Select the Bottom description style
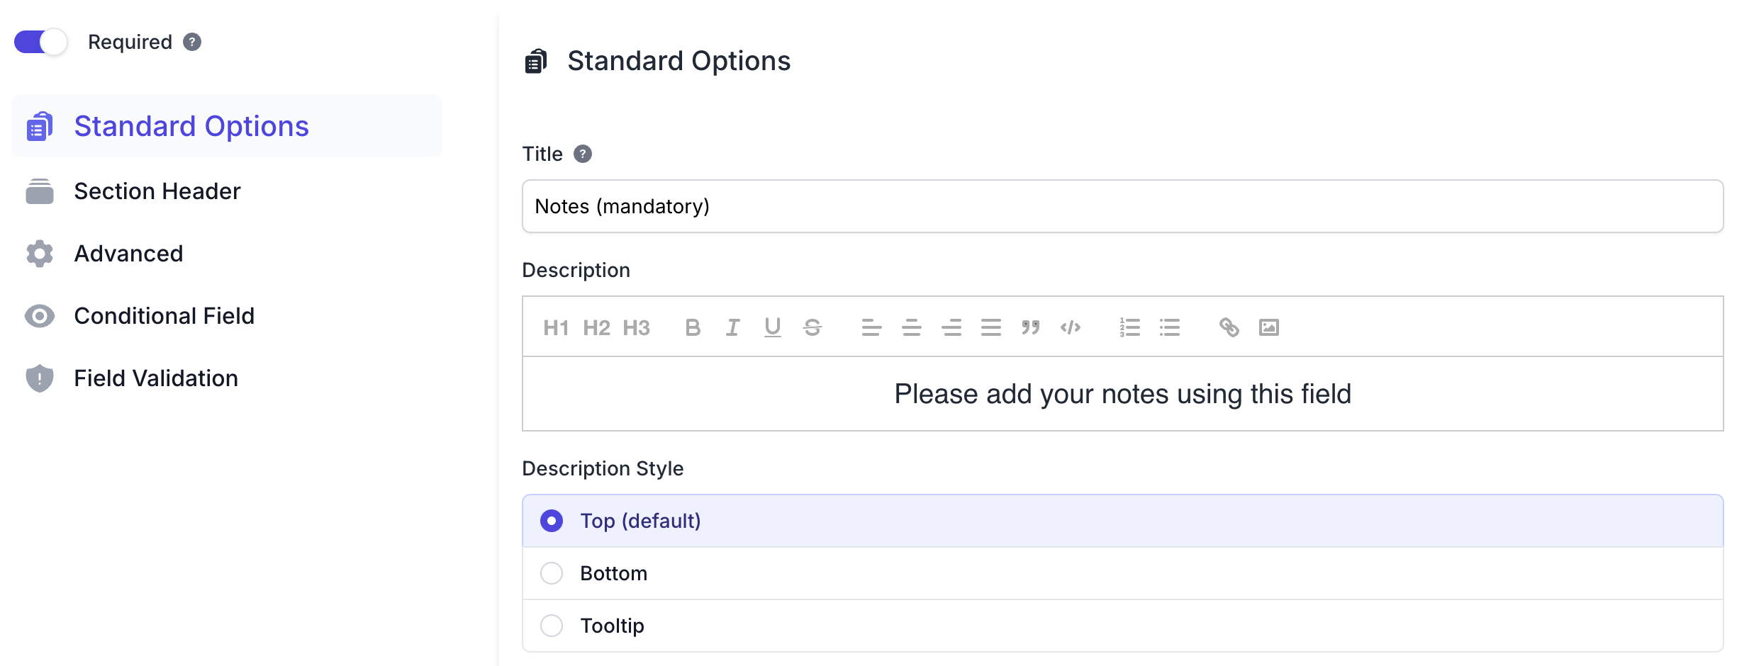Viewport: 1737px width, 666px height. [552, 573]
